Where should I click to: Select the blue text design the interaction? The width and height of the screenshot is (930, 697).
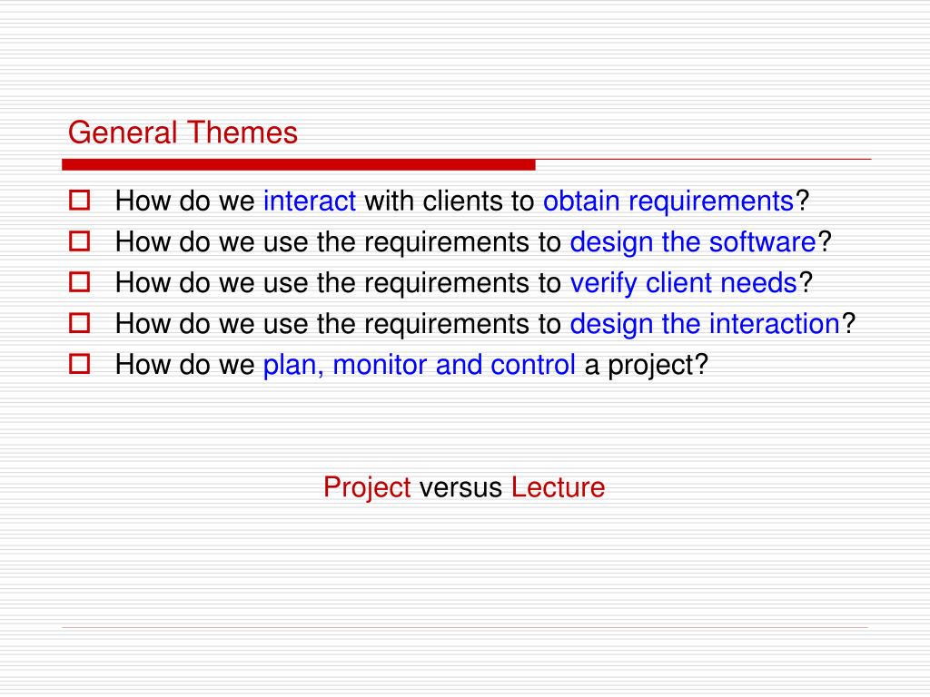coord(705,324)
